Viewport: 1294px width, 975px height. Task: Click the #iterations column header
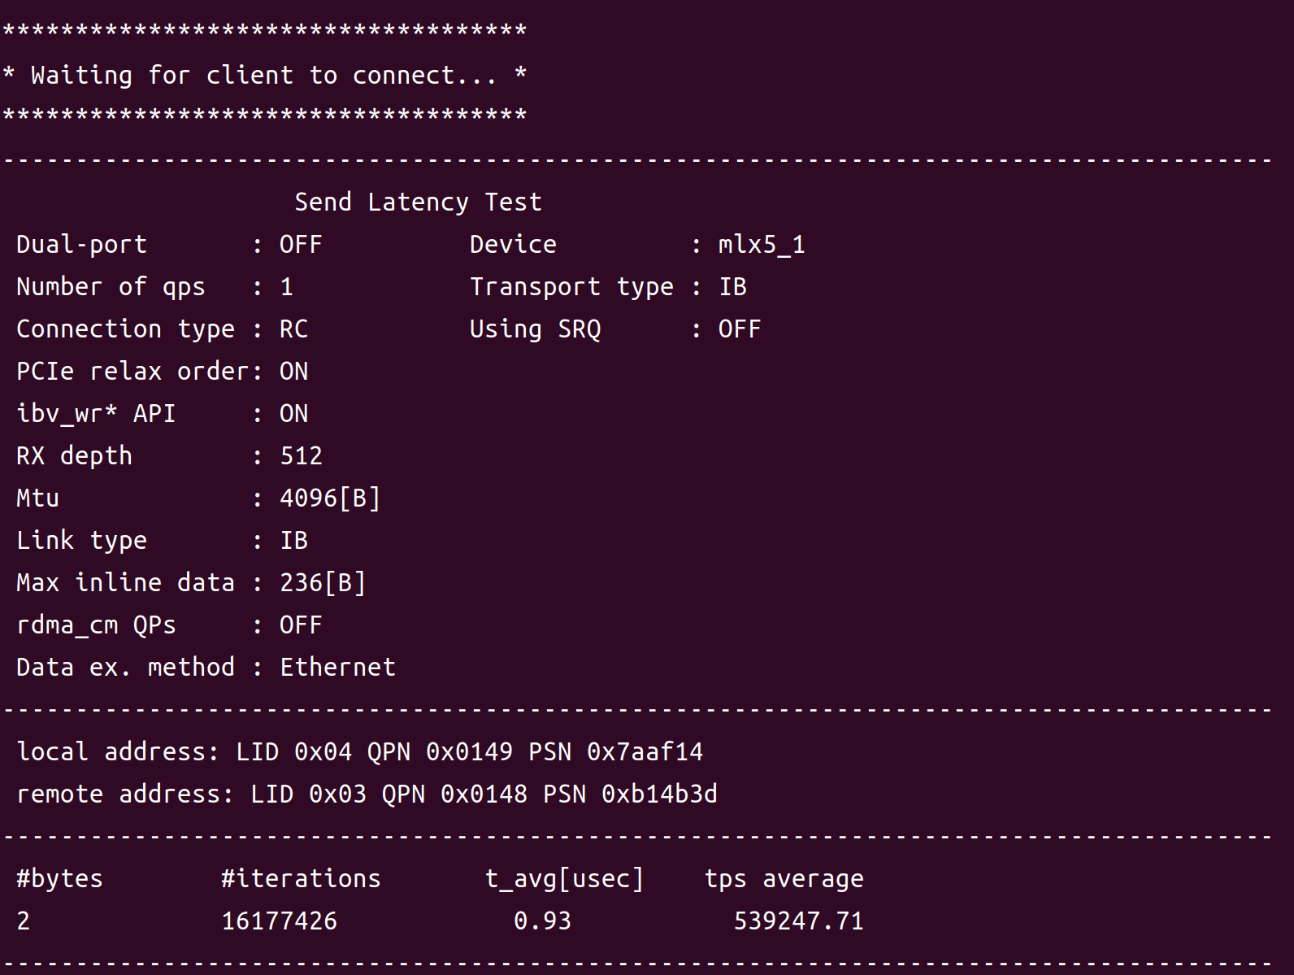coord(301,879)
